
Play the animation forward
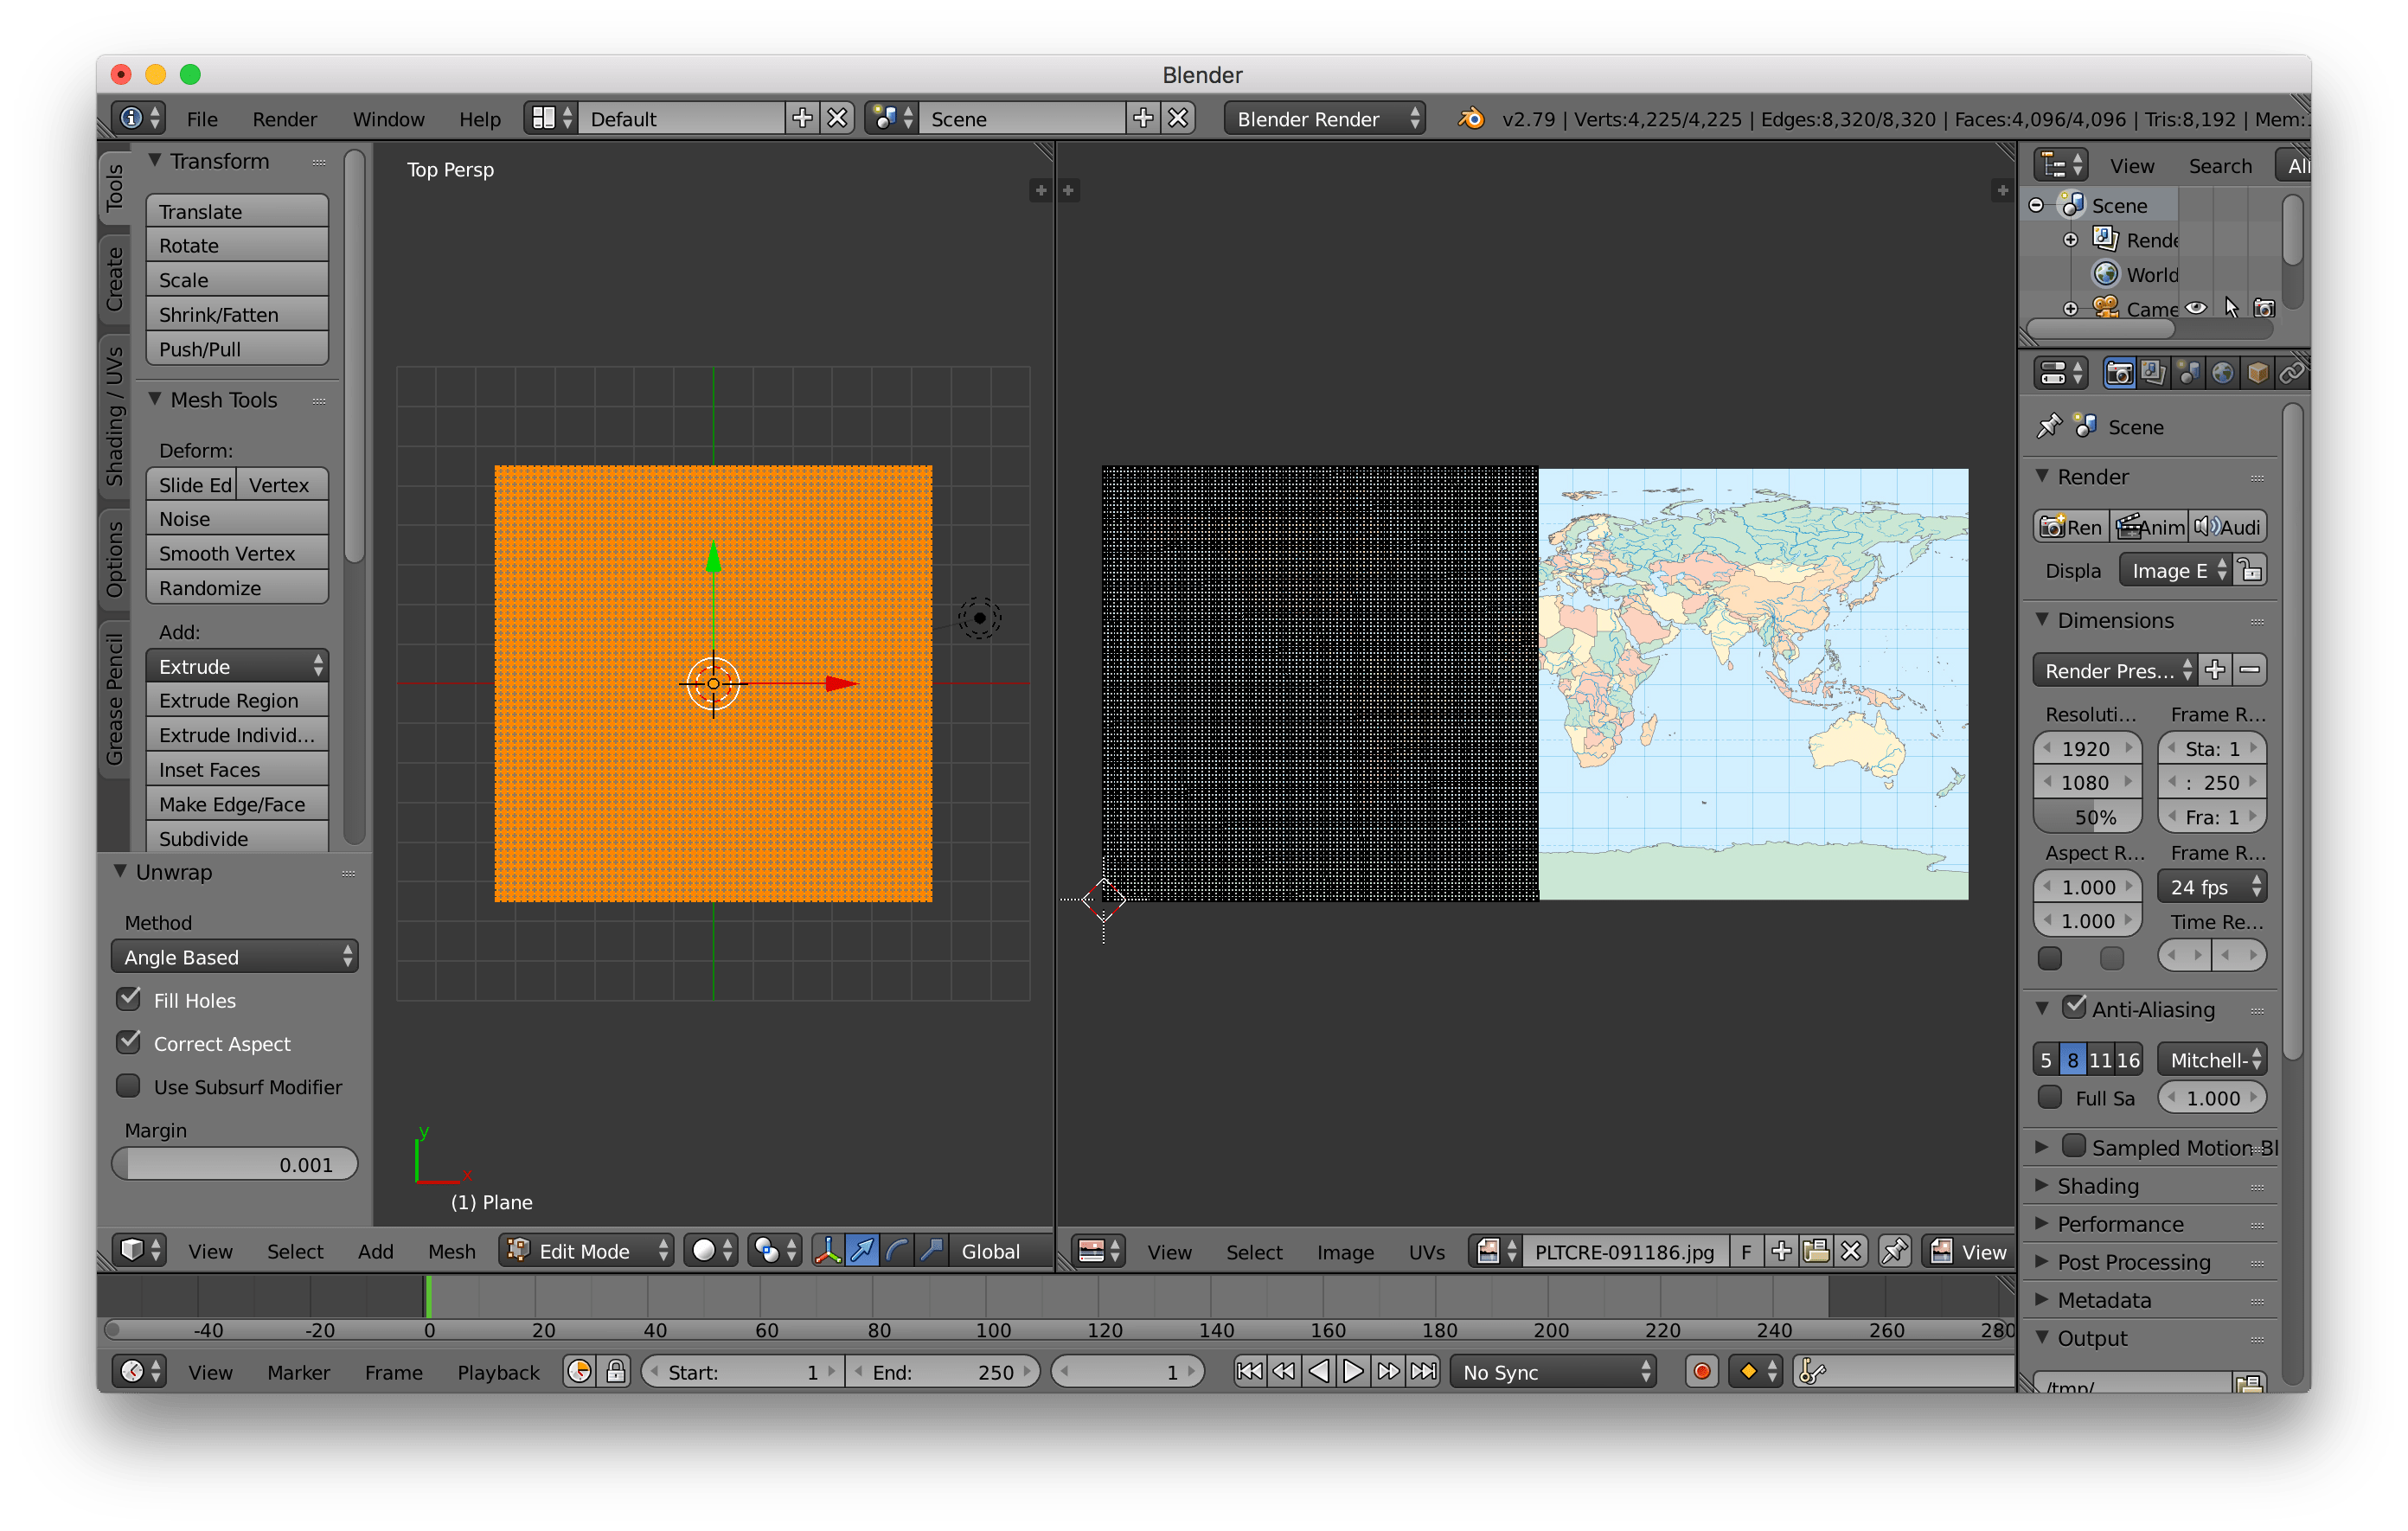pos(1353,1371)
